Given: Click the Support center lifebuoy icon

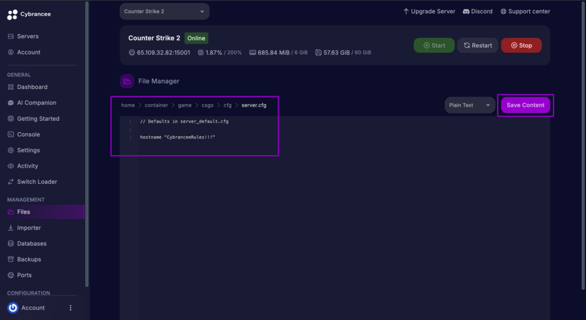Looking at the screenshot, I should coord(504,11).
